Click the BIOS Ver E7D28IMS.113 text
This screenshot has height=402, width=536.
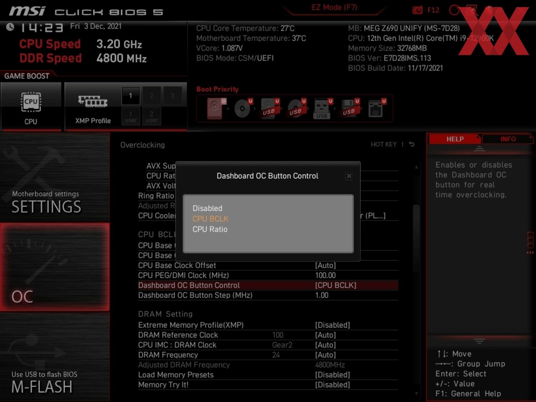(x=389, y=58)
